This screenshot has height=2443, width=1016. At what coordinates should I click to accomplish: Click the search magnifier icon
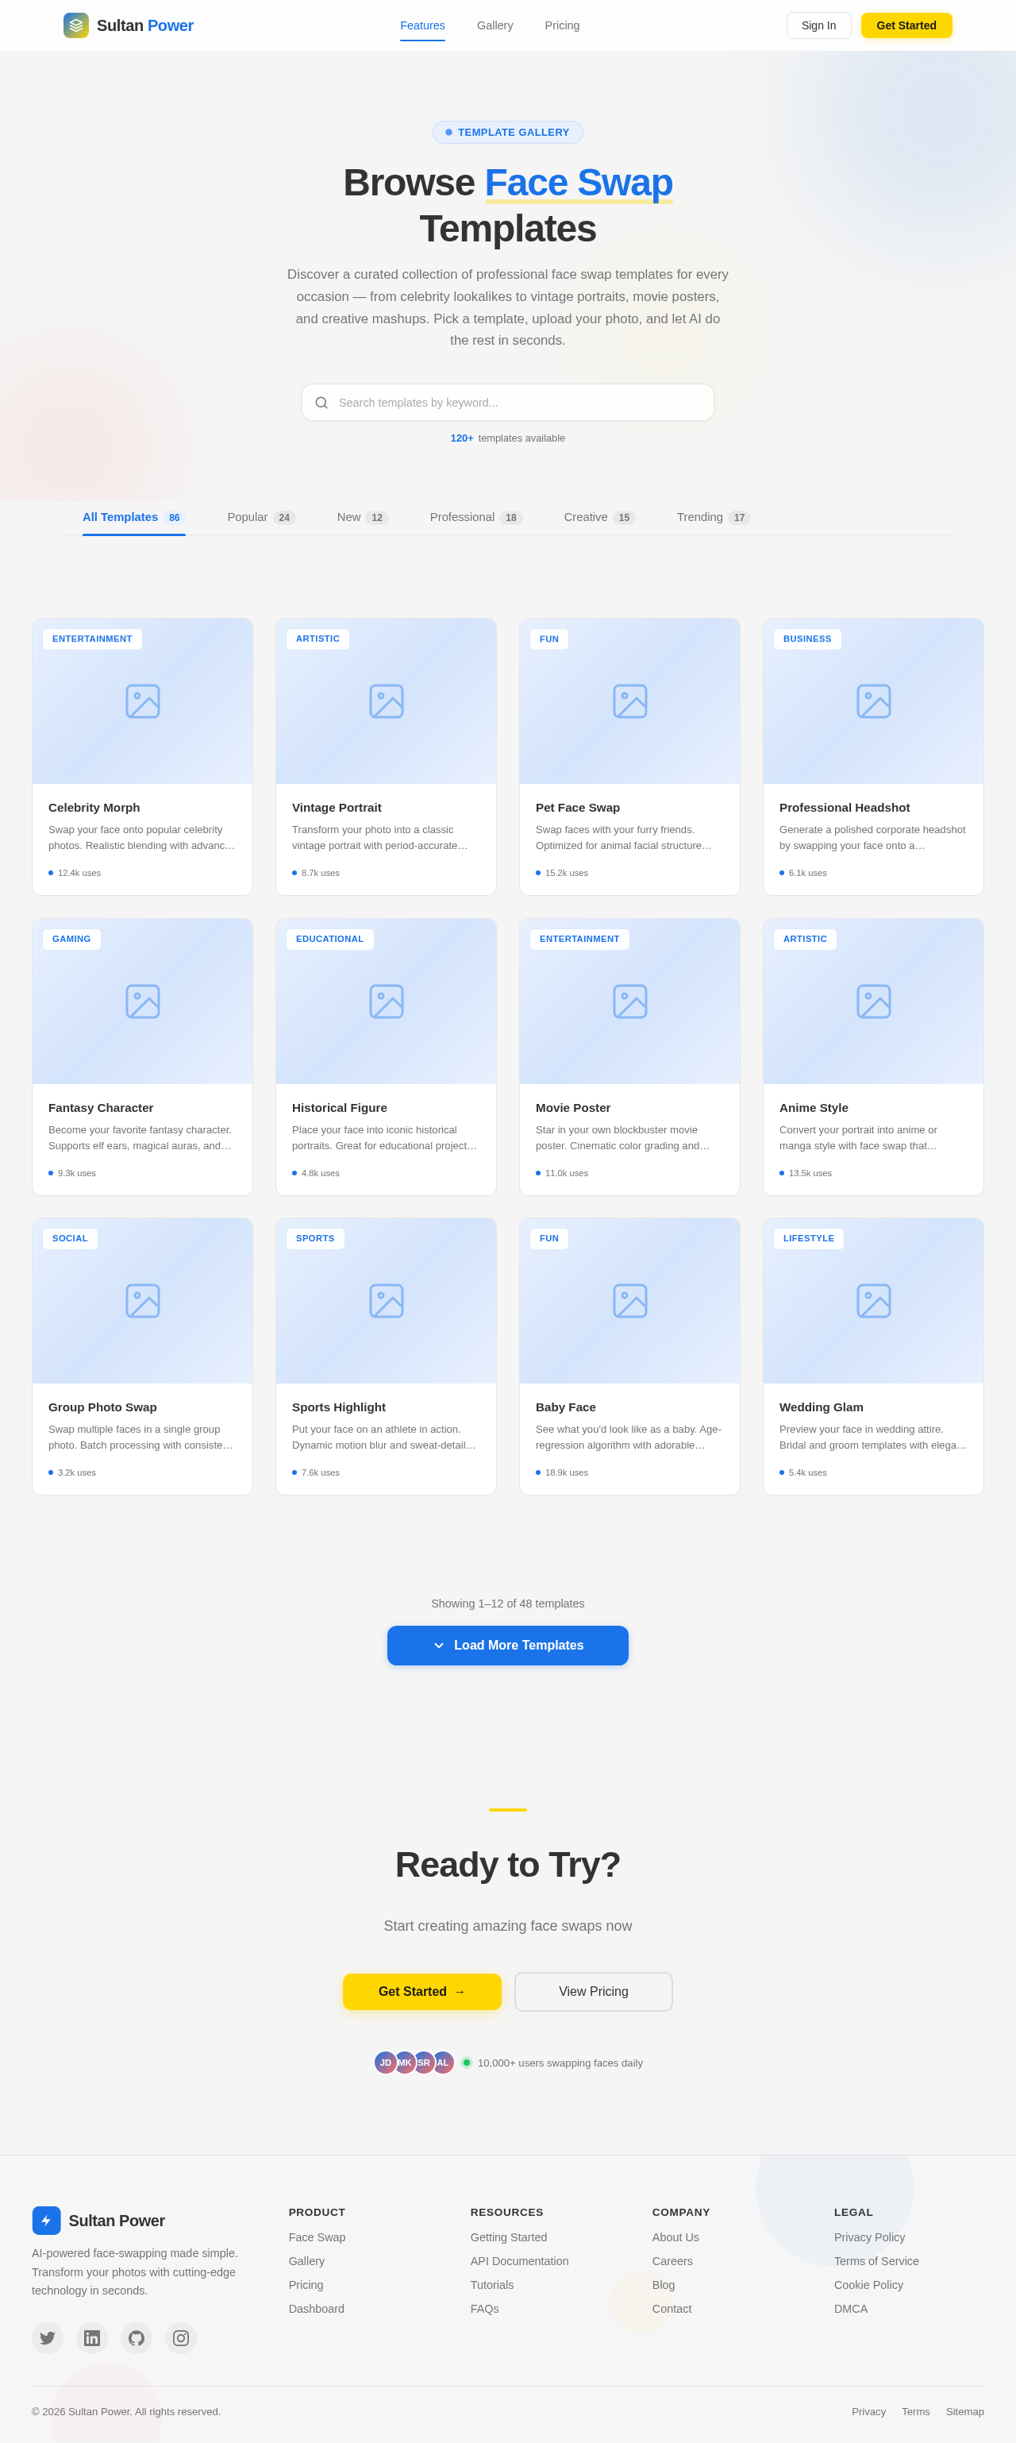[321, 403]
